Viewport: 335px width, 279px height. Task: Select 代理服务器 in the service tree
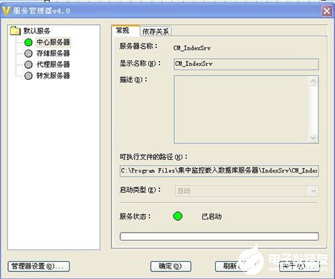pos(53,64)
